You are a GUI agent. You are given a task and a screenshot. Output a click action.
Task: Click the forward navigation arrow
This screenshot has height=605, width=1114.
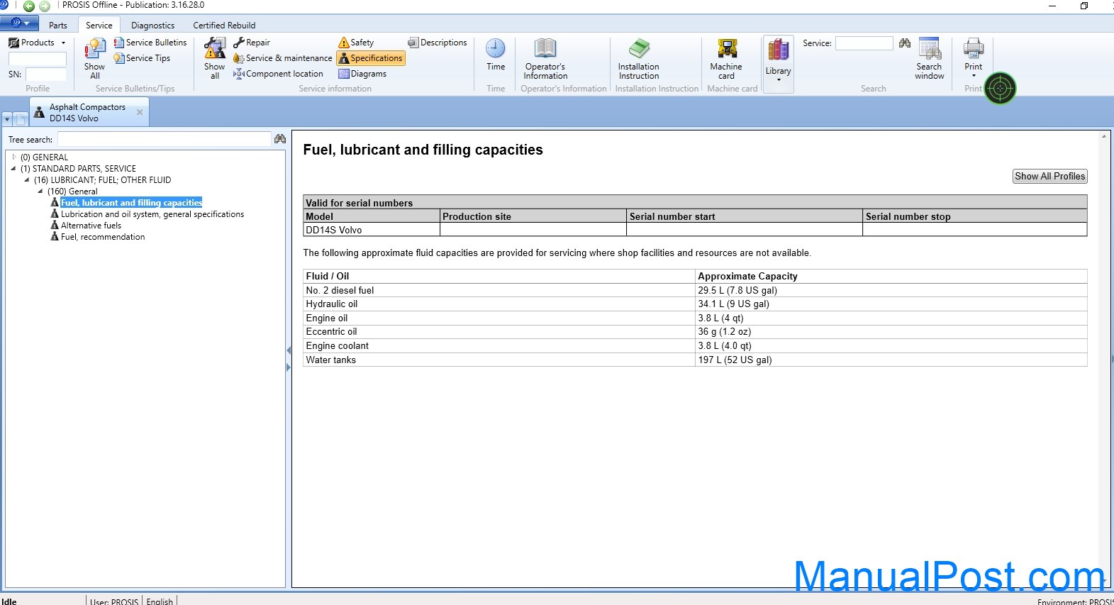[x=45, y=6]
